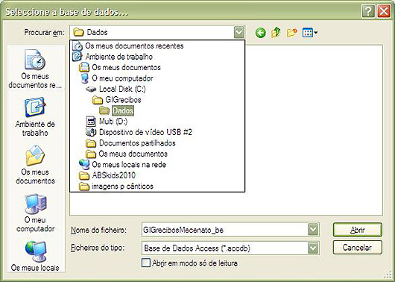Click the Cancelar button
The image size is (395, 282).
pyautogui.click(x=358, y=248)
